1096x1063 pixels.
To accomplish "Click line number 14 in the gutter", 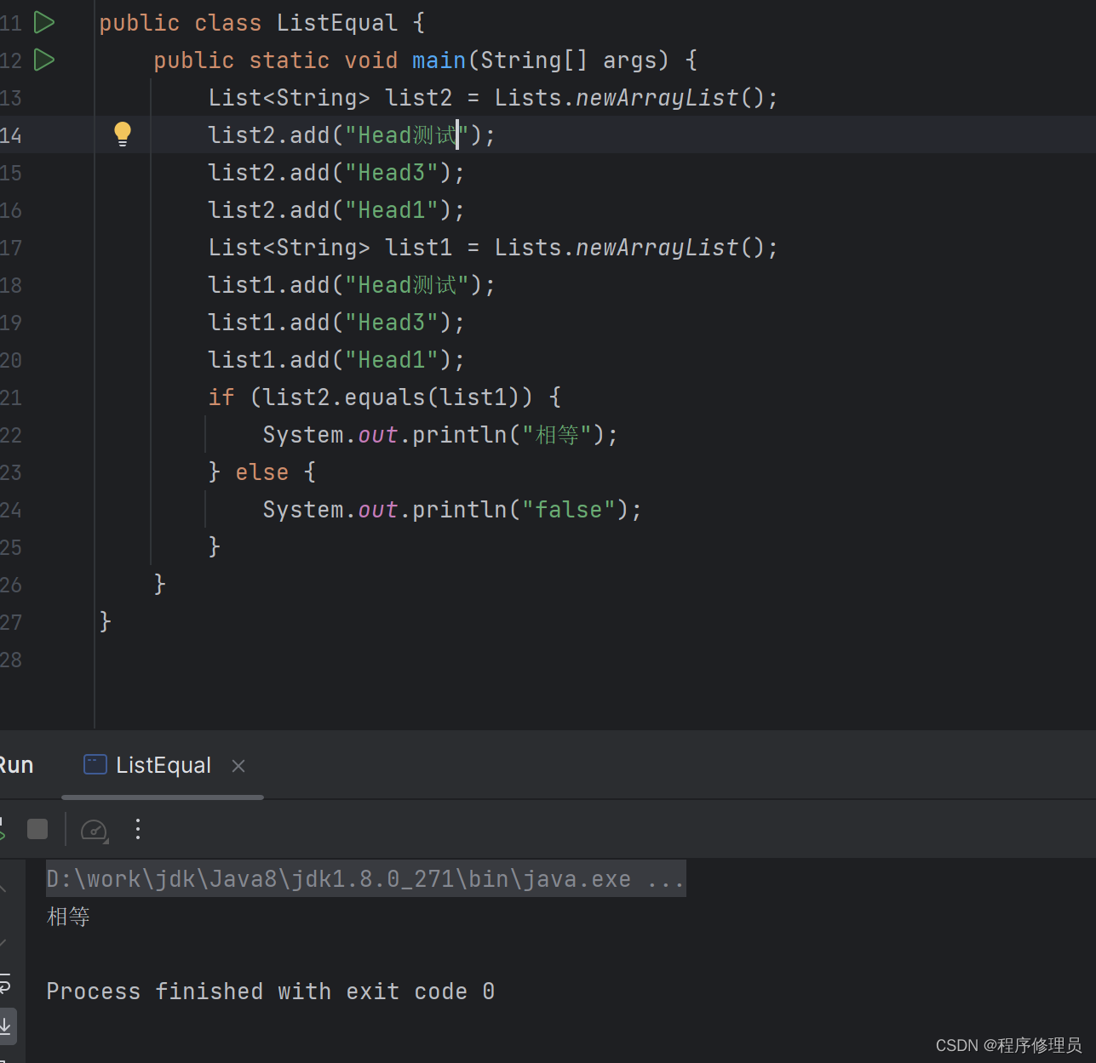I will click(11, 135).
